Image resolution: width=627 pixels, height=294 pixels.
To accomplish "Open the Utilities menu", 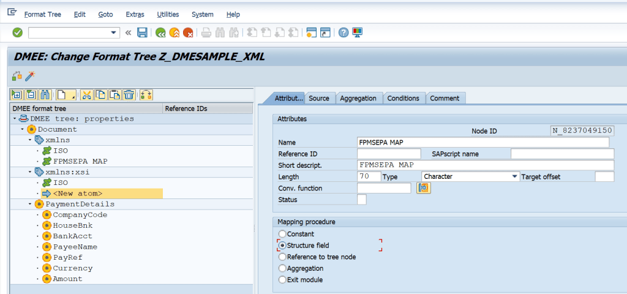I will pyautogui.click(x=168, y=15).
